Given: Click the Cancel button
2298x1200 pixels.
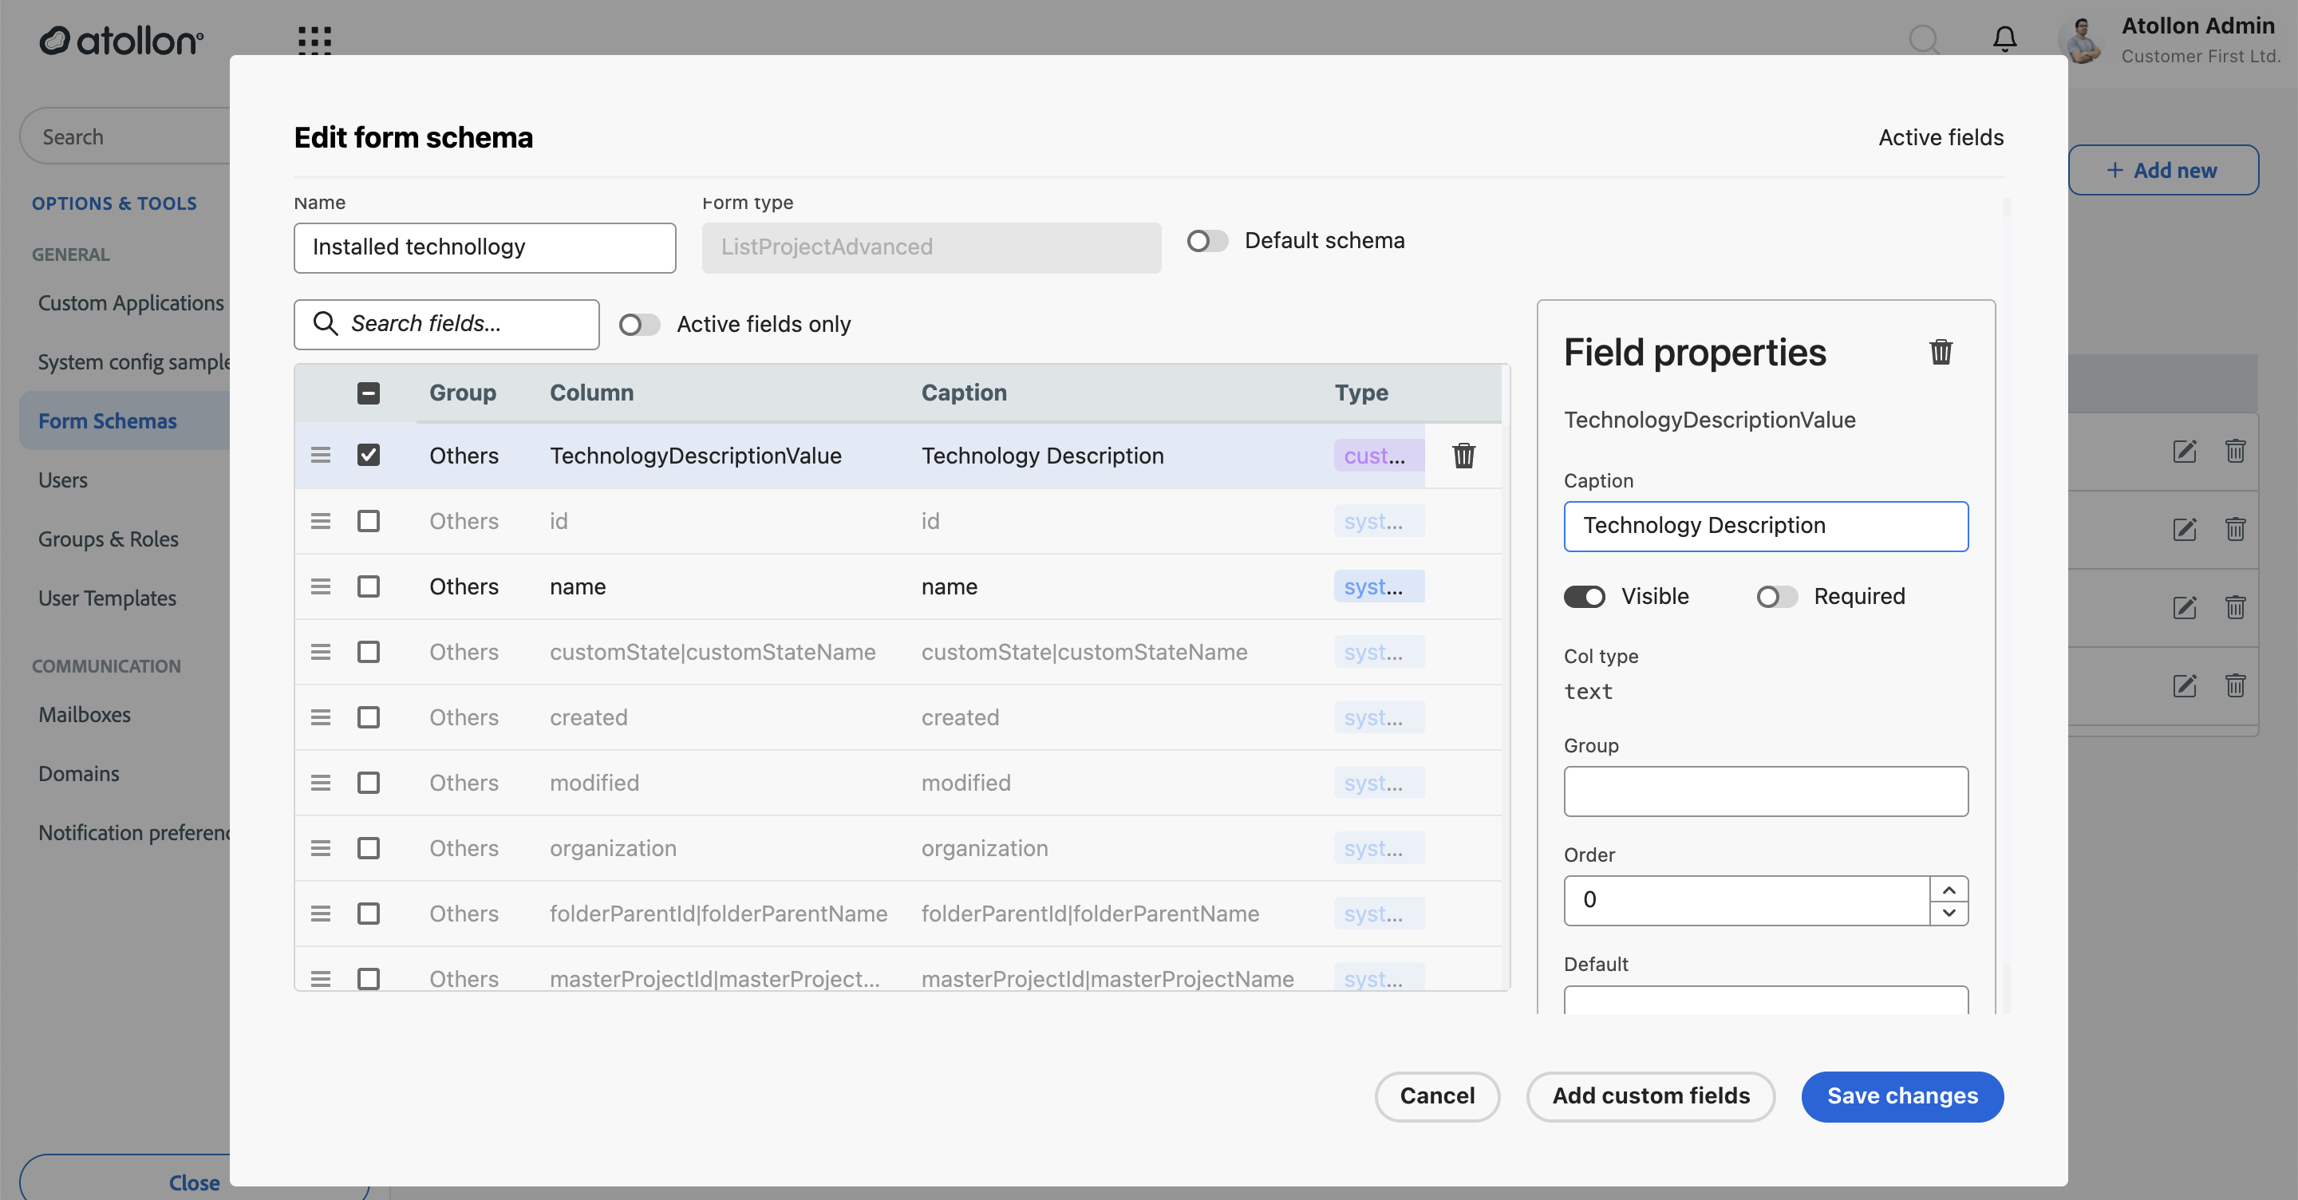Looking at the screenshot, I should coord(1437,1096).
